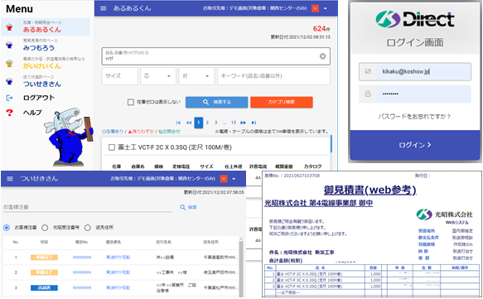Click the ログイン button
This screenshot has height=299, width=483.
pyautogui.click(x=415, y=145)
